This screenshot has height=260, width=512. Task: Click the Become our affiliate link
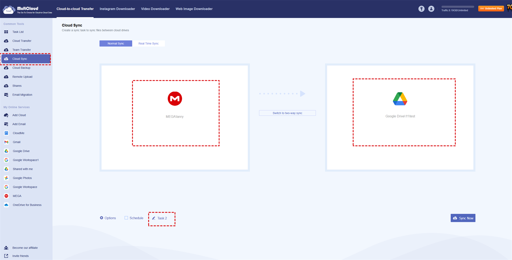click(25, 248)
